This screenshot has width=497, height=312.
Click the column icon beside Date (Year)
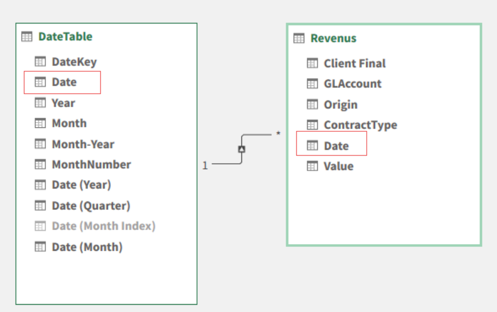(40, 185)
